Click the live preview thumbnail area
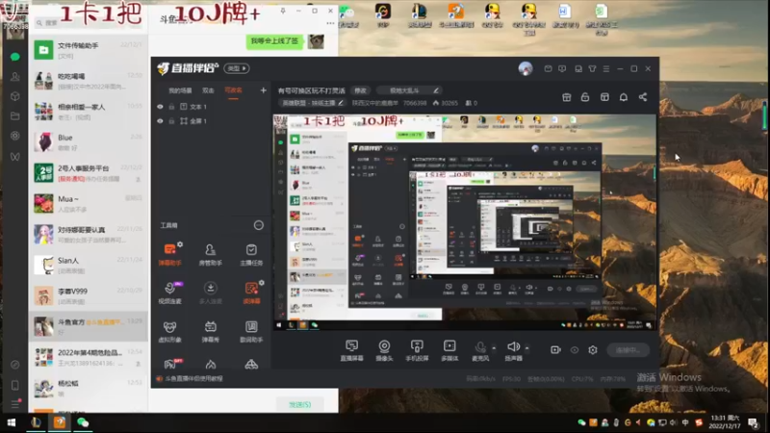Screen dimensions: 770x433 (x=464, y=222)
